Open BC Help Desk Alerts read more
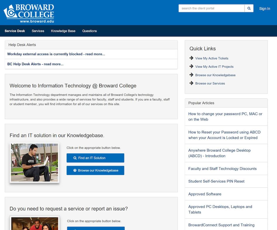 (35, 64)
